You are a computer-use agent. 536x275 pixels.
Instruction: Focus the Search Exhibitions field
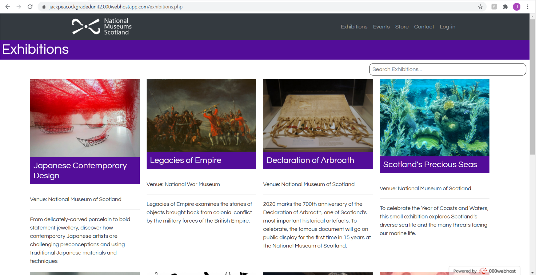click(447, 69)
